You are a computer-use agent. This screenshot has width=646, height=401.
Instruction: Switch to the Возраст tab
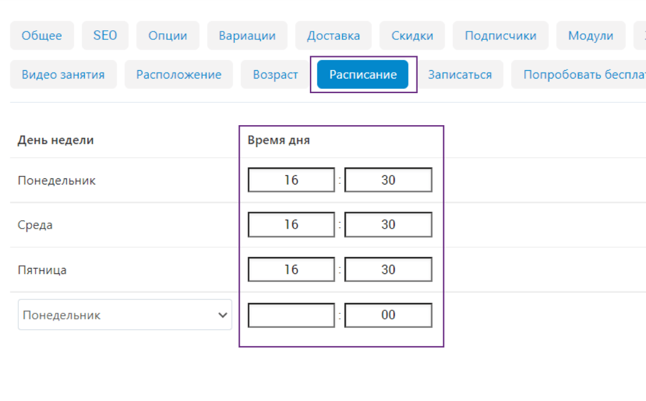275,74
